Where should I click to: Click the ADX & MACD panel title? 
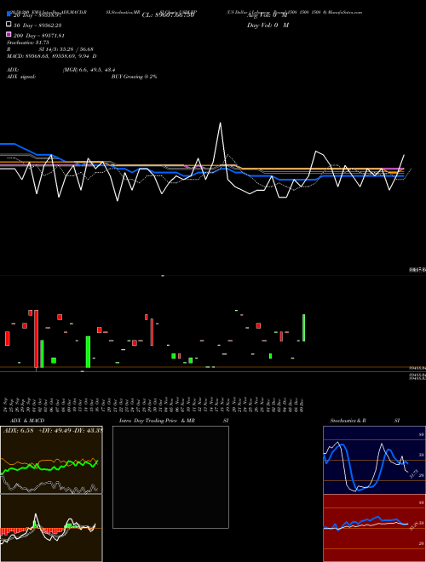pos(27,421)
